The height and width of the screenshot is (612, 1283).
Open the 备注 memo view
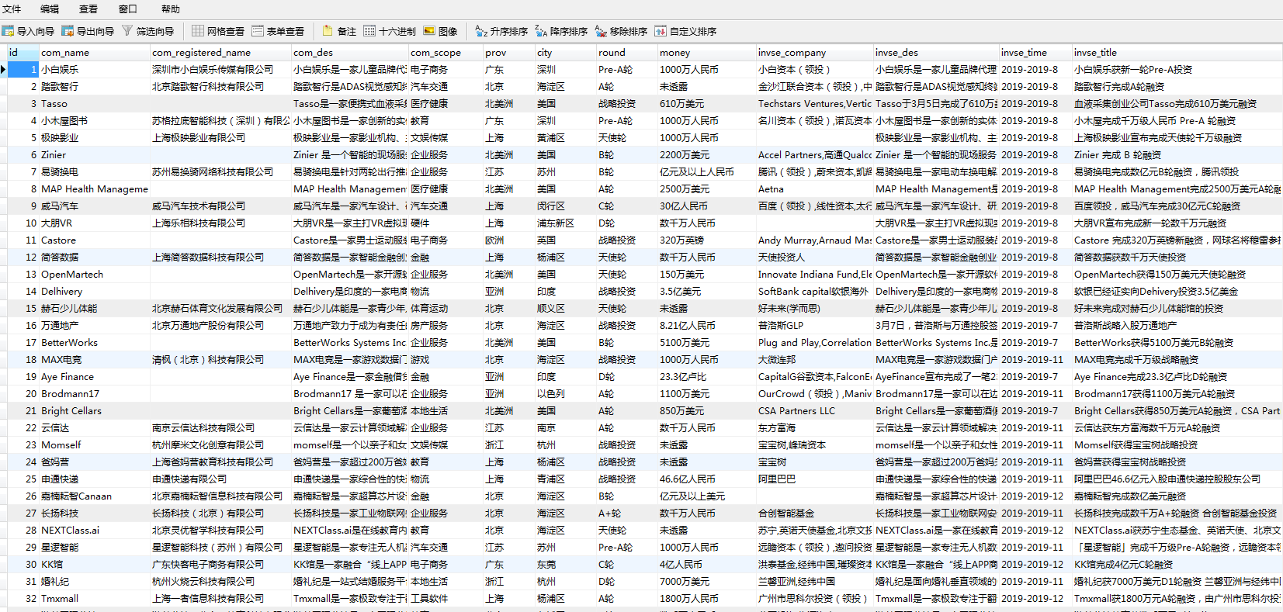[339, 31]
